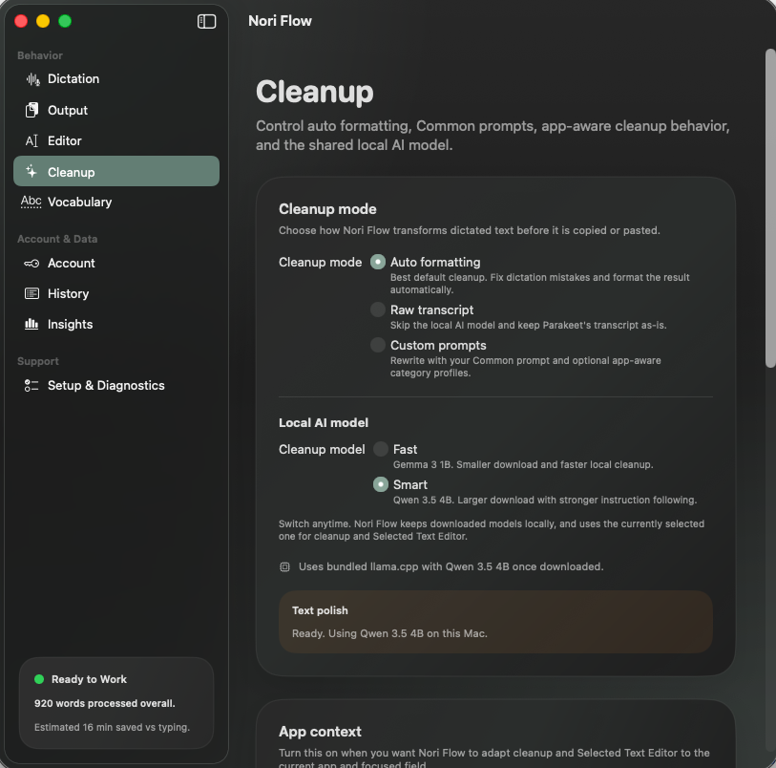Click the Cleanup sparkle icon

(31, 172)
